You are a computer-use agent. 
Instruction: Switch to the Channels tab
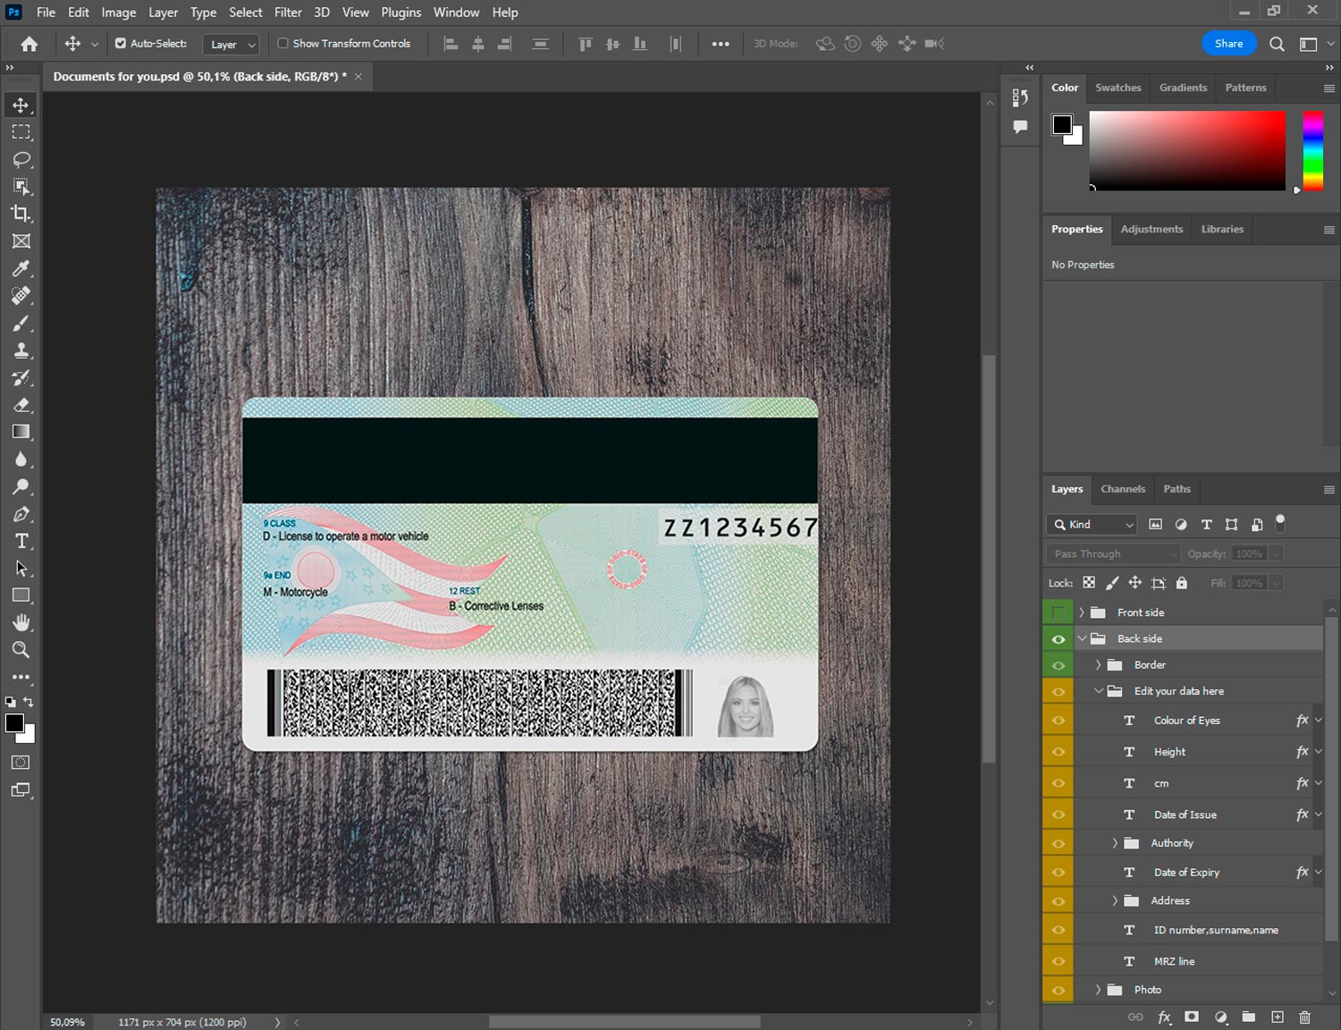[x=1122, y=489]
